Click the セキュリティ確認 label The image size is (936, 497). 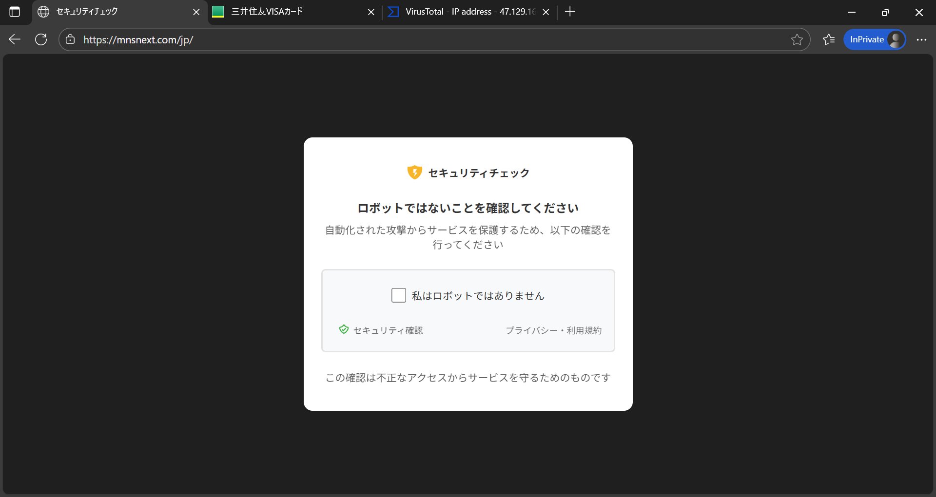click(x=388, y=330)
